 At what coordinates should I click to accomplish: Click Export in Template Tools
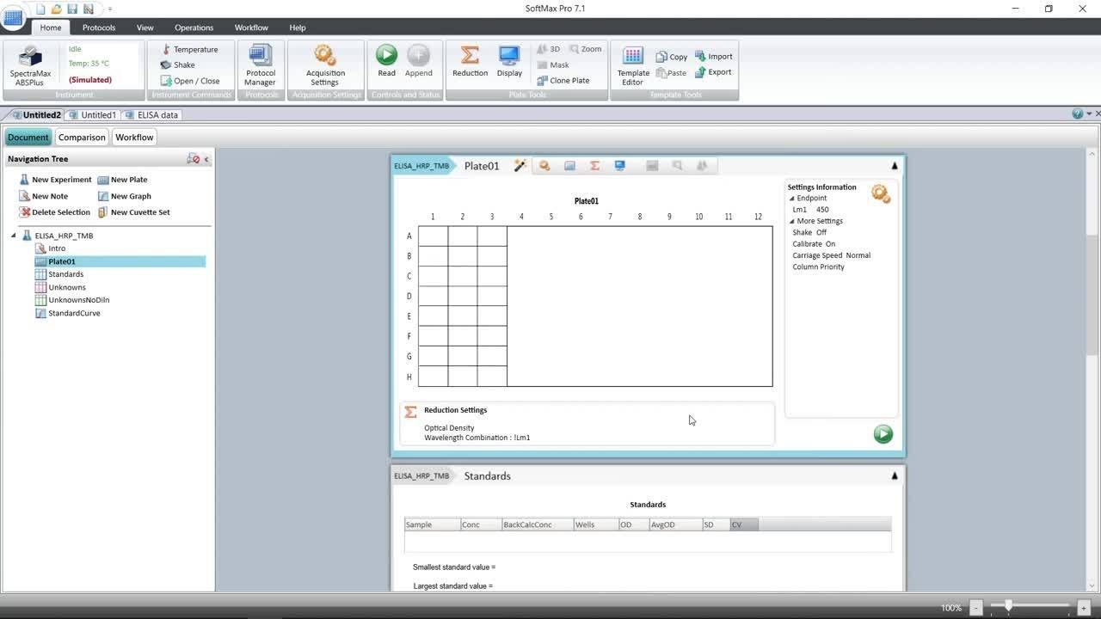[x=713, y=72]
